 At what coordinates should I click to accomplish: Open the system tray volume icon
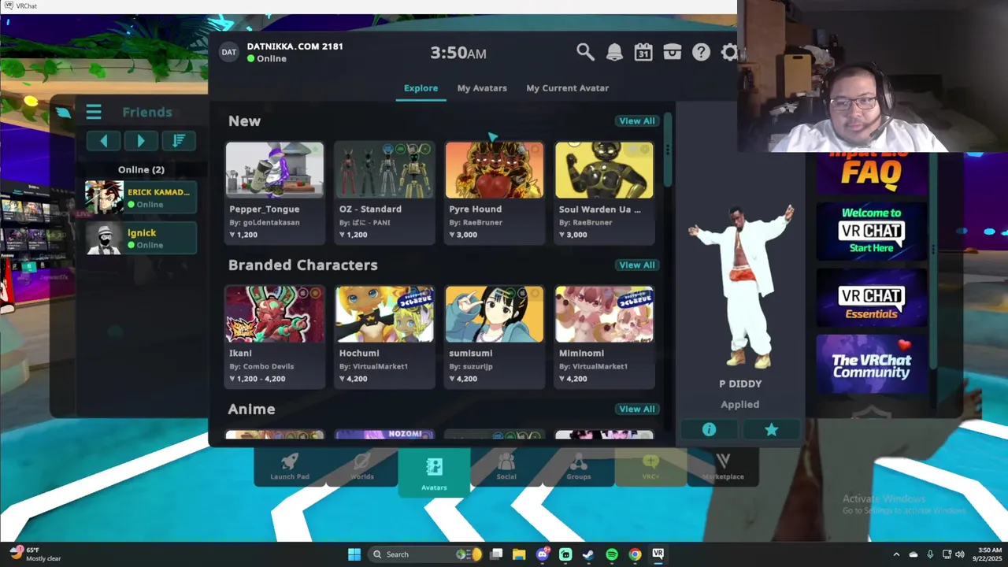pos(961,554)
